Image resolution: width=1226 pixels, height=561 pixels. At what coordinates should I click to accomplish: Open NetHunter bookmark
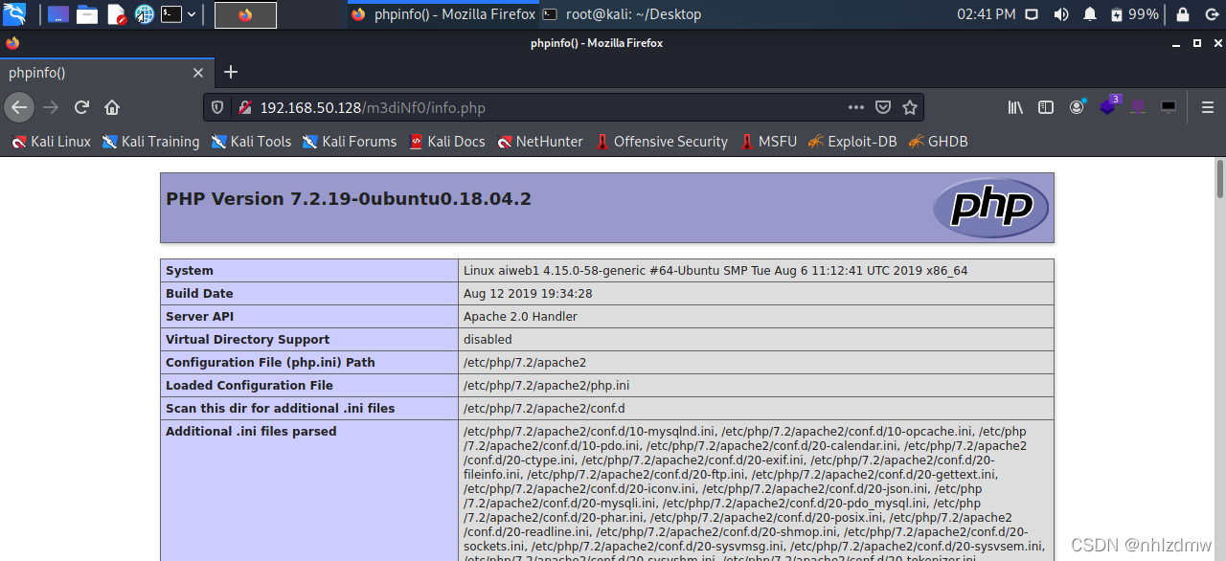[540, 142]
